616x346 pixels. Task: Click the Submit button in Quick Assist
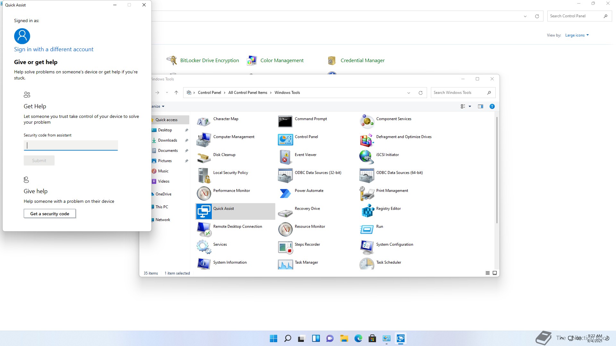[x=39, y=161]
